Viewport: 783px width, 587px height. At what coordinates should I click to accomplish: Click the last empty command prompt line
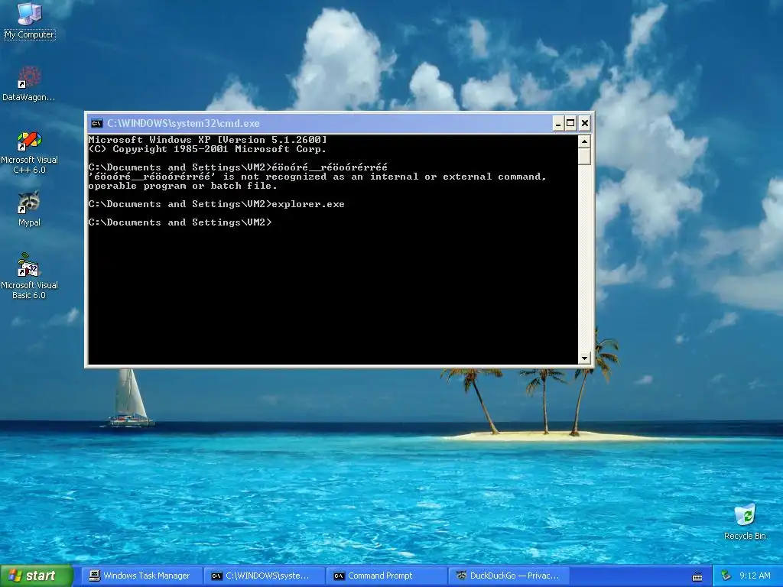coord(180,222)
